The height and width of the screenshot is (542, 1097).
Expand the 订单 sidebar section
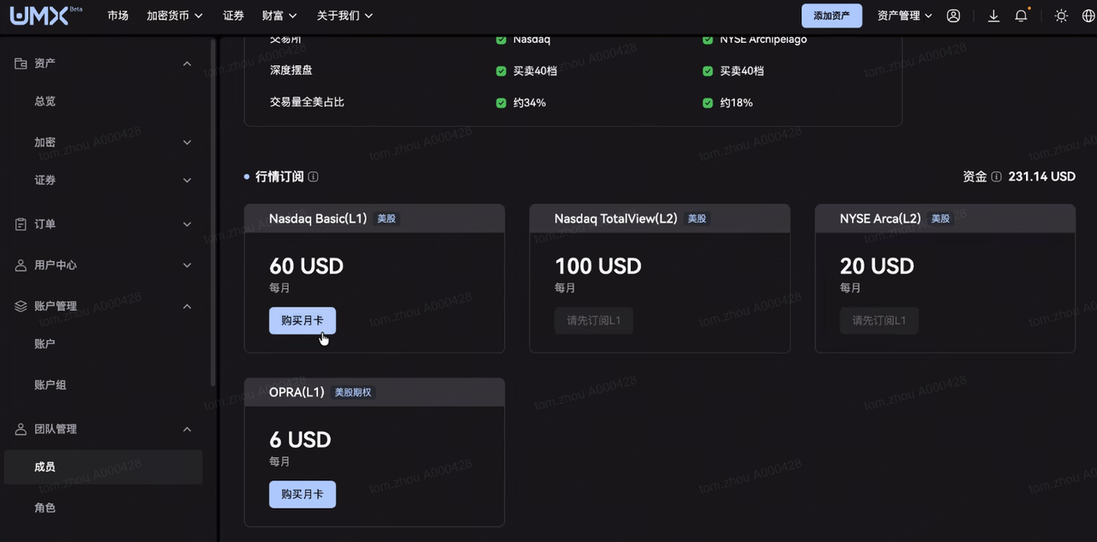pyautogui.click(x=187, y=224)
